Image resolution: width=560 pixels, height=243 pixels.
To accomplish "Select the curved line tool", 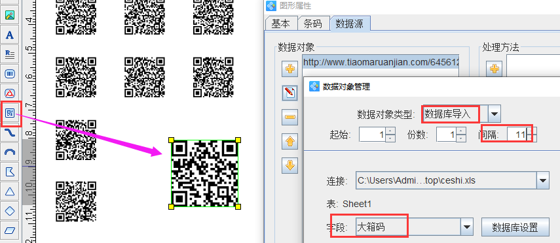I will [10, 133].
